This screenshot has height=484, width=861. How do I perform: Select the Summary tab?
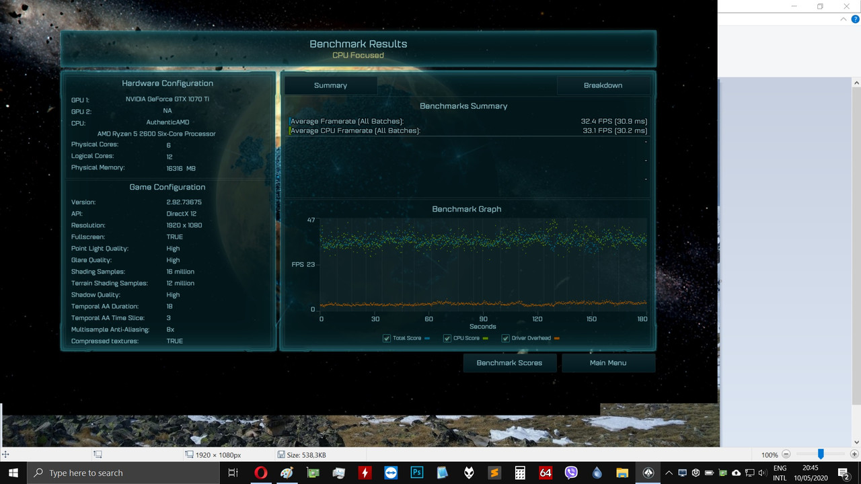330,85
